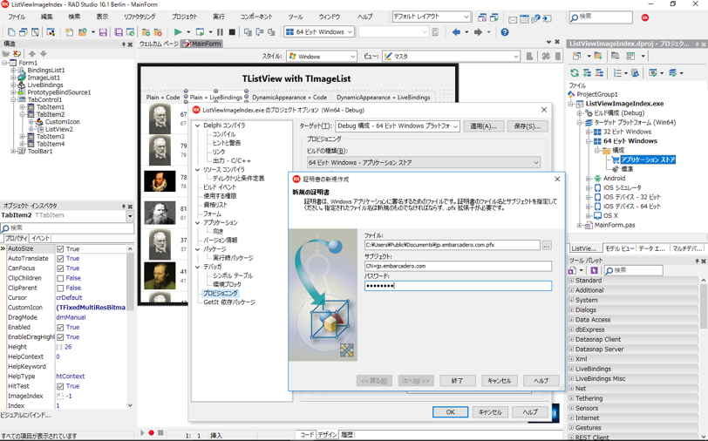
Task: Toggle the Enabled property checkbox
Action: click(x=60, y=327)
